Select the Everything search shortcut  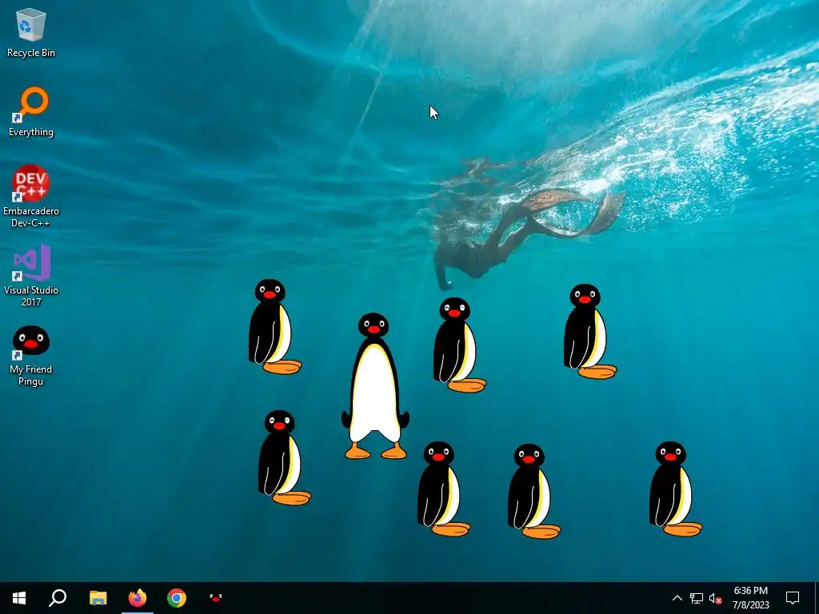[31, 112]
